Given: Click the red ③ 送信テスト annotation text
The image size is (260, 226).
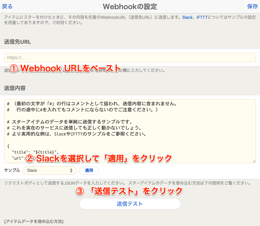Looking at the screenshot, I should (129, 191).
